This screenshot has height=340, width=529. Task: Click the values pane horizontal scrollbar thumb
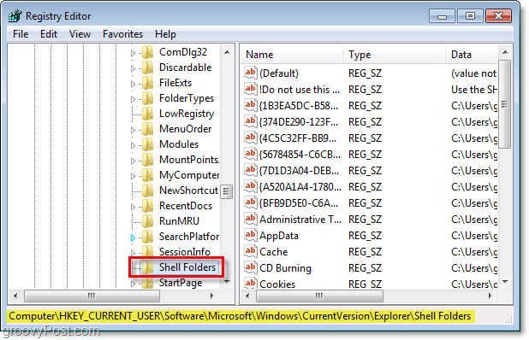click(x=319, y=296)
